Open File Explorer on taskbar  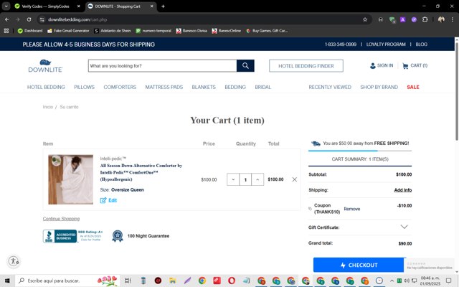173,281
